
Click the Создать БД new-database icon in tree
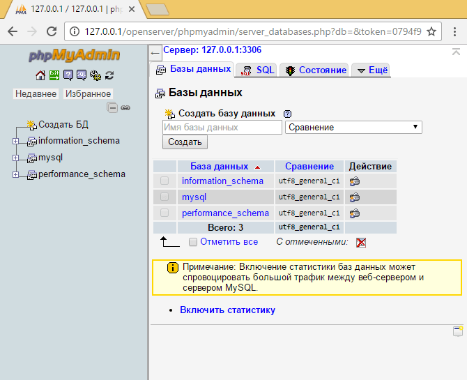coord(32,125)
